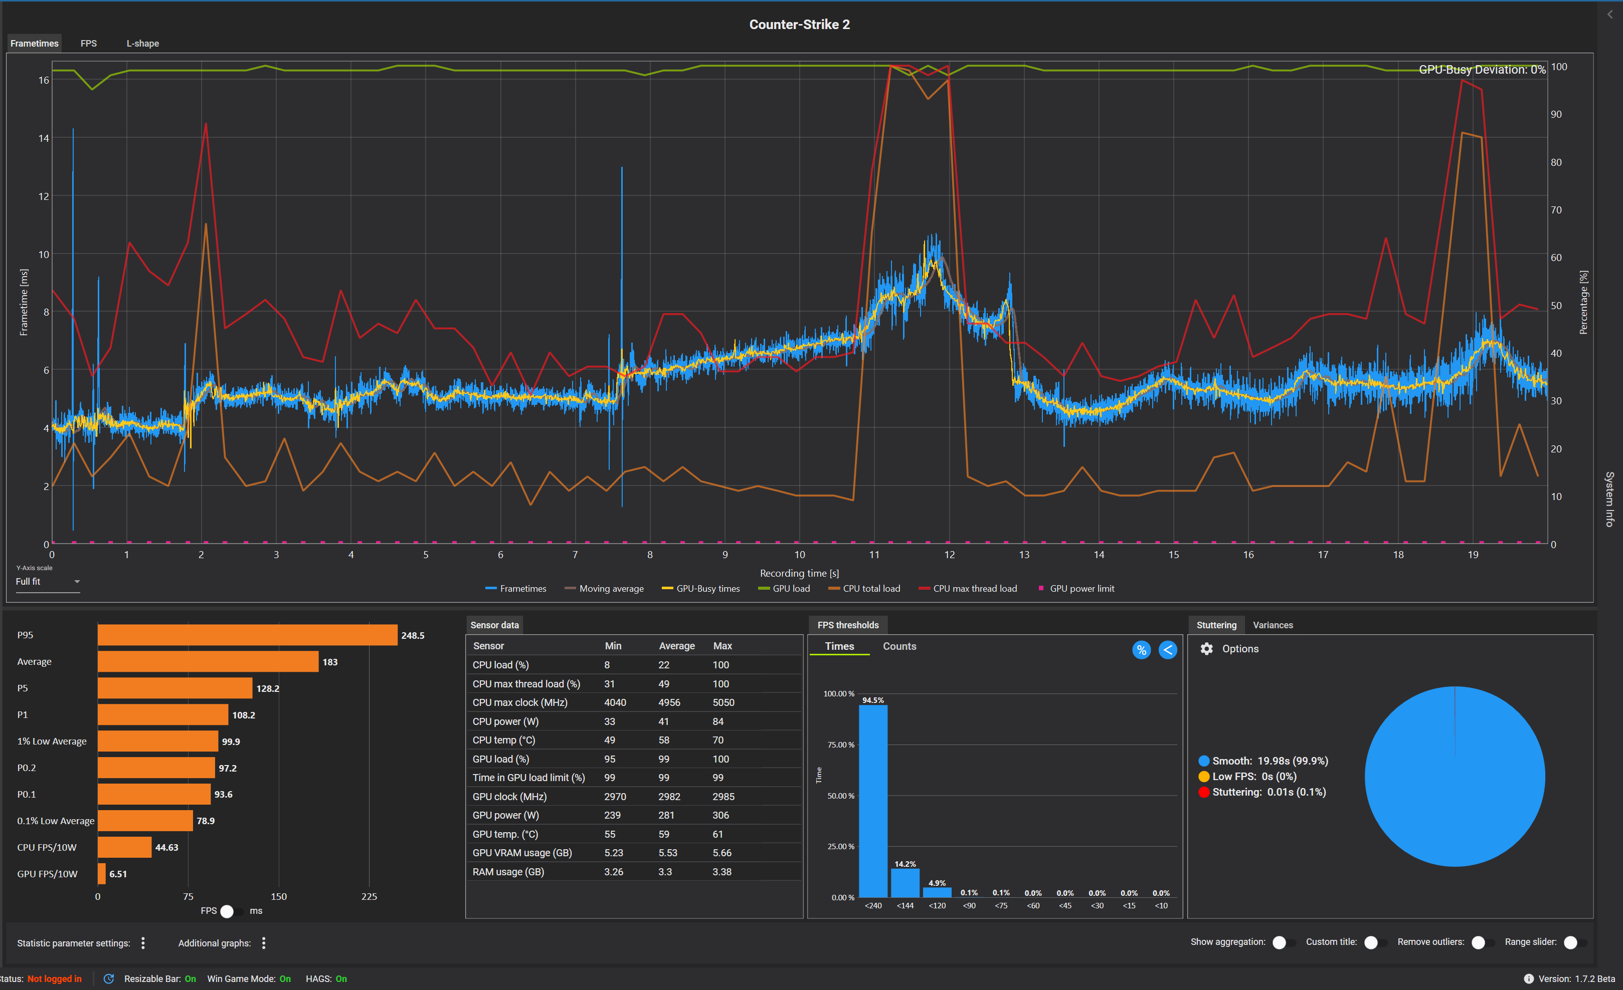Switch to the L-shape tab
Image resolution: width=1623 pixels, height=990 pixels.
(142, 44)
